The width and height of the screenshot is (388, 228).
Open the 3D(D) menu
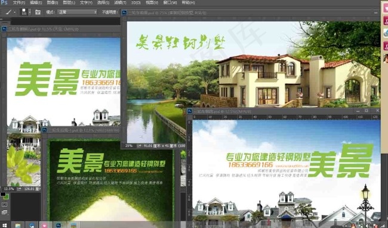[136, 3]
